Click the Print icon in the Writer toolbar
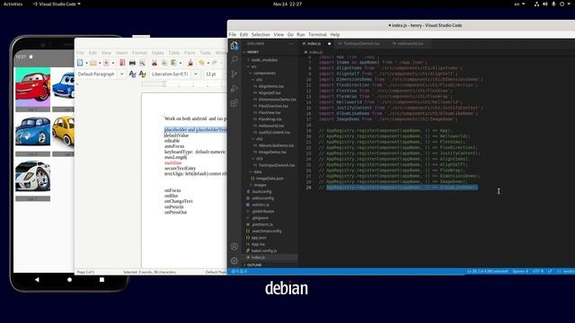 click(132, 63)
